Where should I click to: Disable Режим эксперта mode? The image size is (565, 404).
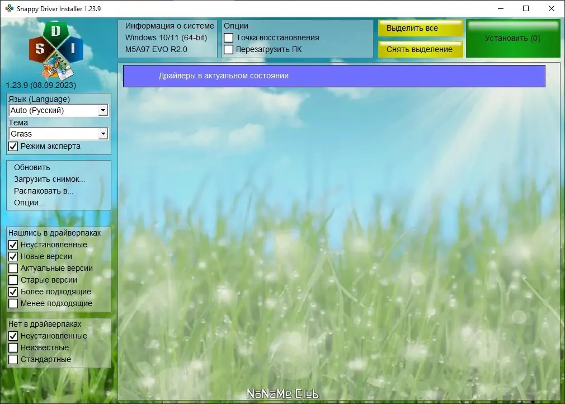click(x=12, y=146)
